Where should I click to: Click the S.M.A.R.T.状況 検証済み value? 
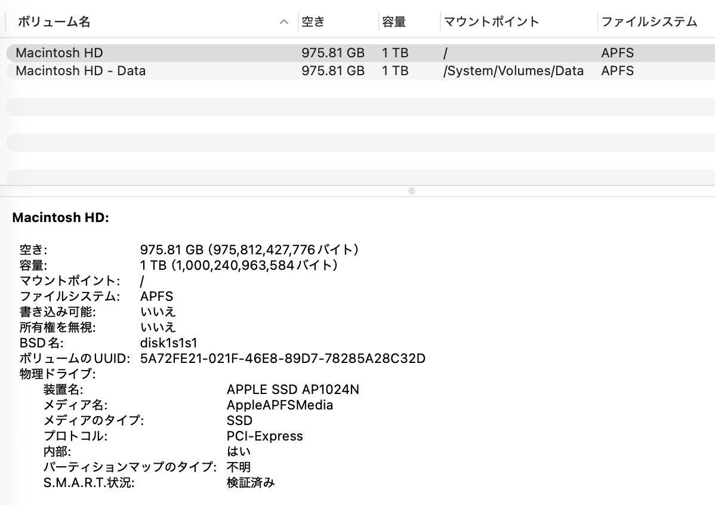[x=251, y=483]
